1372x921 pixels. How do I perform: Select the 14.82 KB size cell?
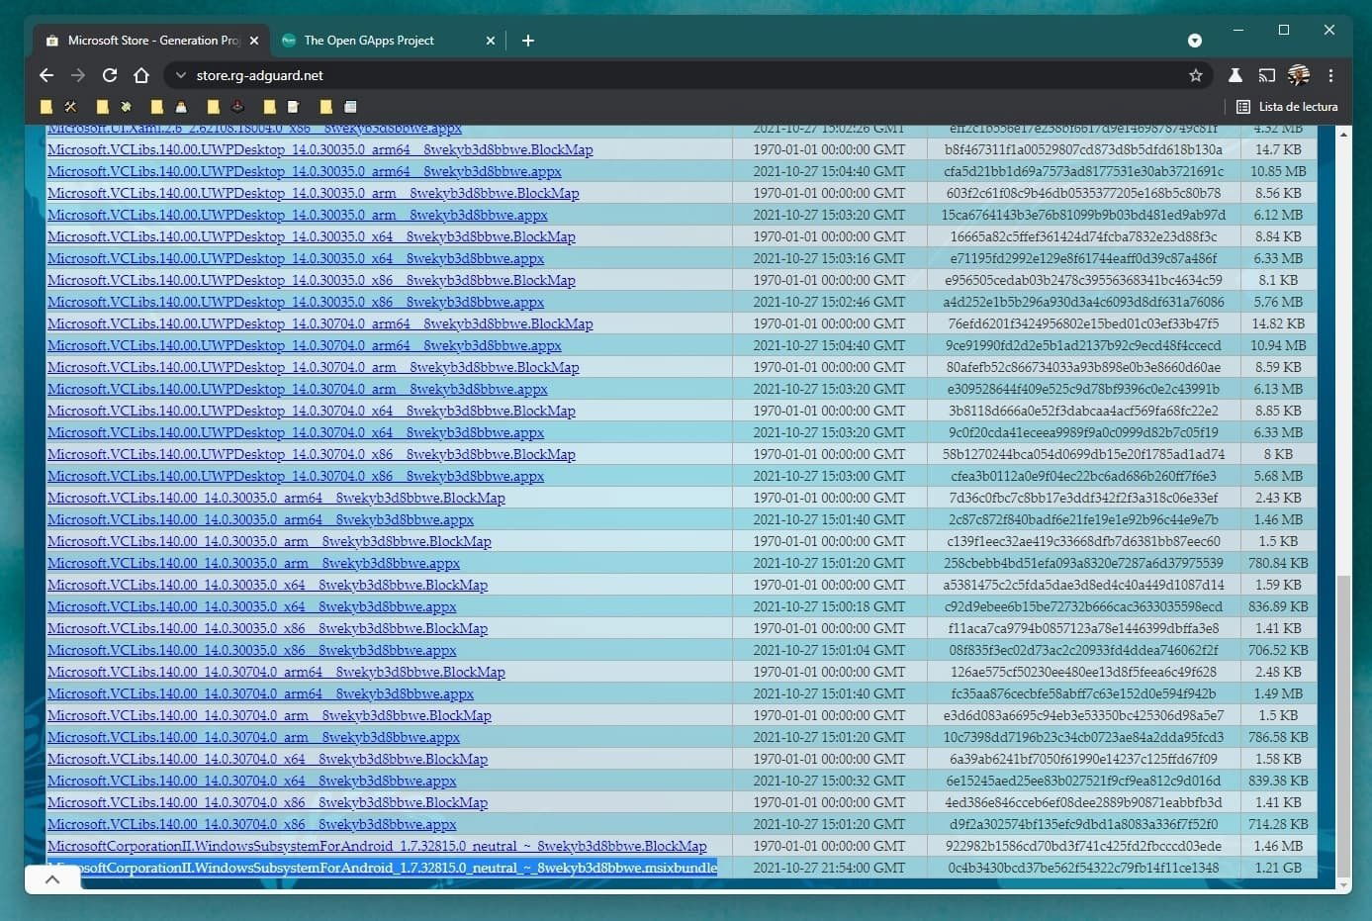coord(1278,323)
